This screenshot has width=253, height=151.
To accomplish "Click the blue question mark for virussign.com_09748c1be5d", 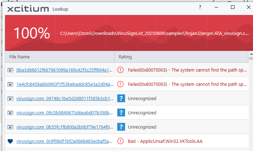I will click(121, 98).
